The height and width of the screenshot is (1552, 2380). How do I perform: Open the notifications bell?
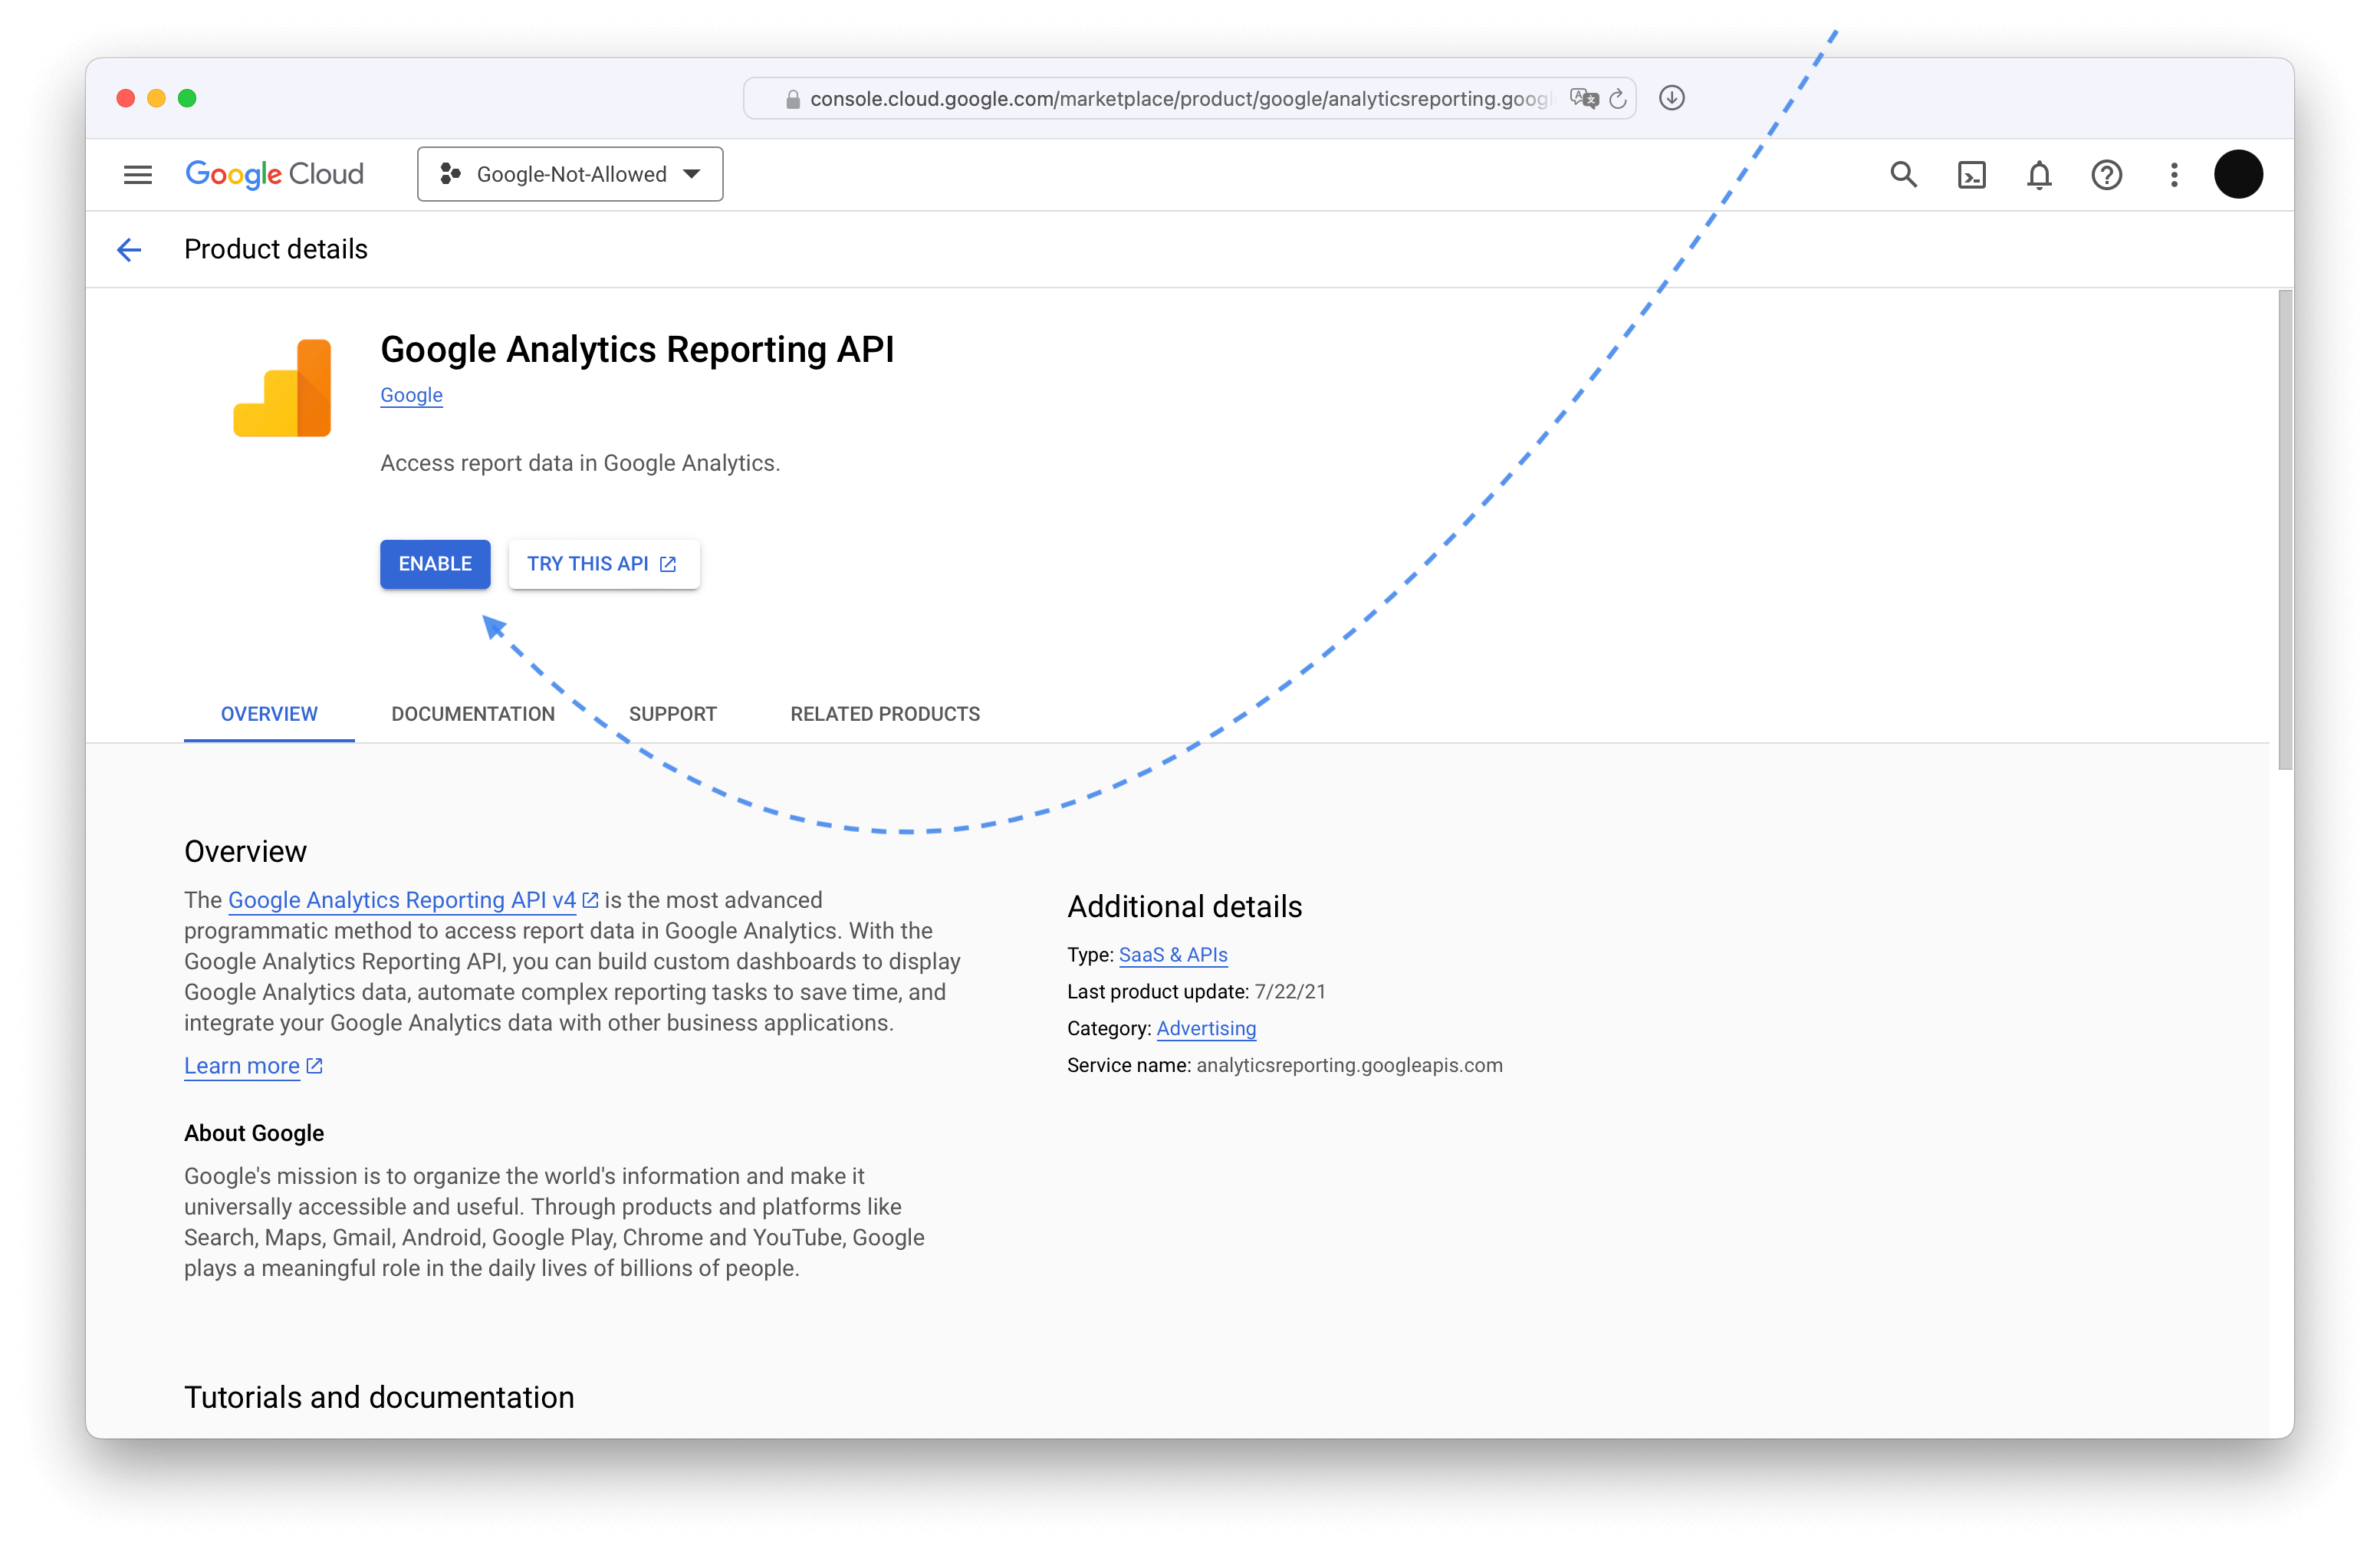[x=2039, y=175]
